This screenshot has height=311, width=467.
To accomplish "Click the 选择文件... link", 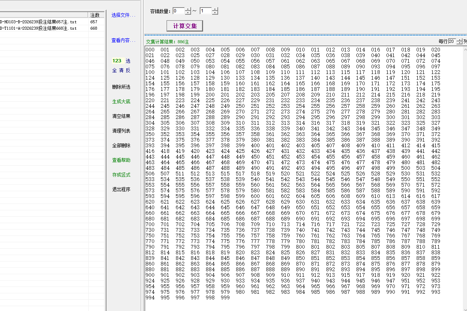I will (123, 15).
